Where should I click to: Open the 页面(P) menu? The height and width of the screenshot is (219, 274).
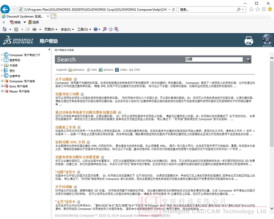(51, 29)
